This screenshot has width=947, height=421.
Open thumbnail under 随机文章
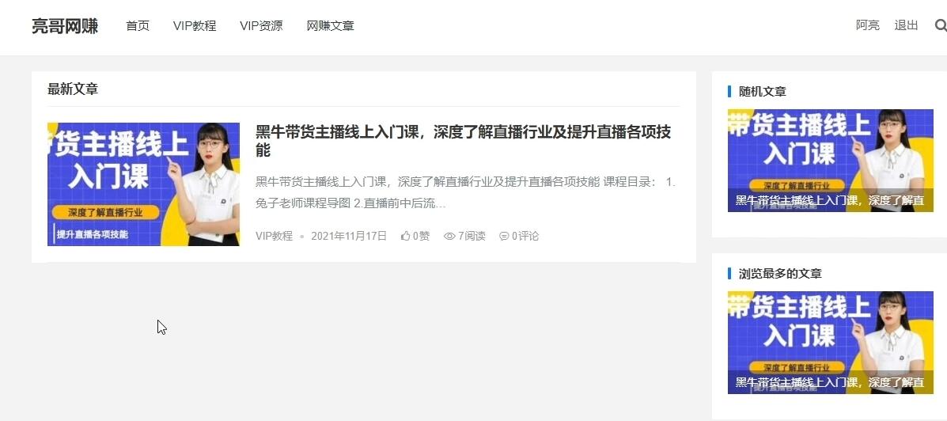coord(831,161)
